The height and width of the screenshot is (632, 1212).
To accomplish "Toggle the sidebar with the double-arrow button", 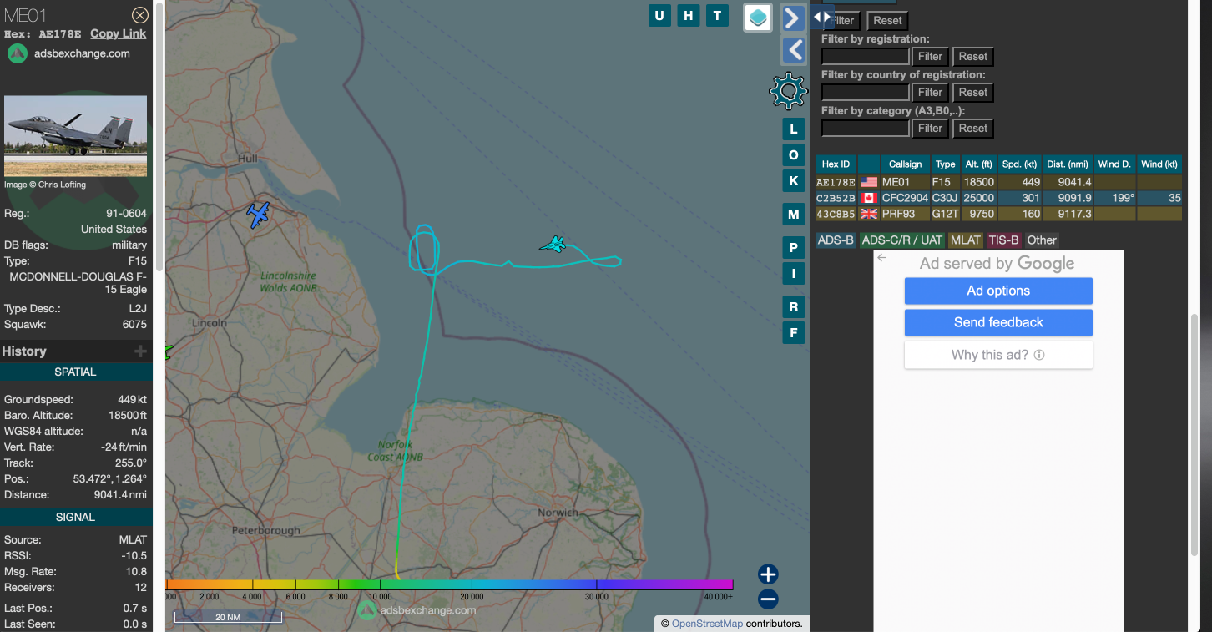I will click(x=822, y=17).
